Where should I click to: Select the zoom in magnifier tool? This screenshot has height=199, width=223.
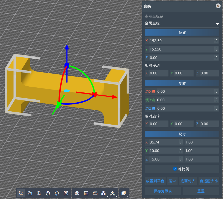pyautogui.click(x=39, y=193)
